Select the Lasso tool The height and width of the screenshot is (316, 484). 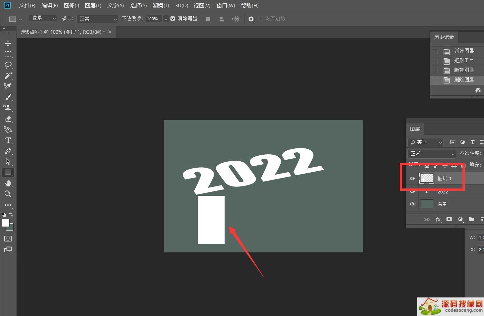click(x=8, y=65)
